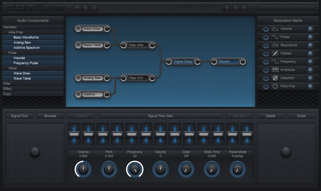Expand the Filter category in Audio Components
The height and width of the screenshot is (191, 321).
[33, 84]
